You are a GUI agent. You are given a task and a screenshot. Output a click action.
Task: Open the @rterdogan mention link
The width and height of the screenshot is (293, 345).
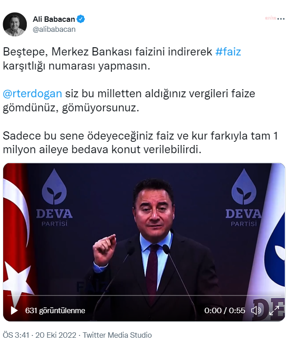click(x=32, y=94)
